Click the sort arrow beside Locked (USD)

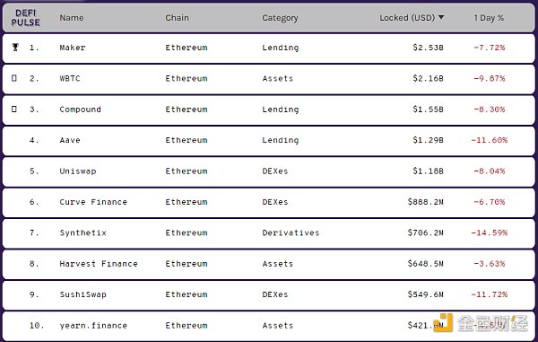(441, 17)
